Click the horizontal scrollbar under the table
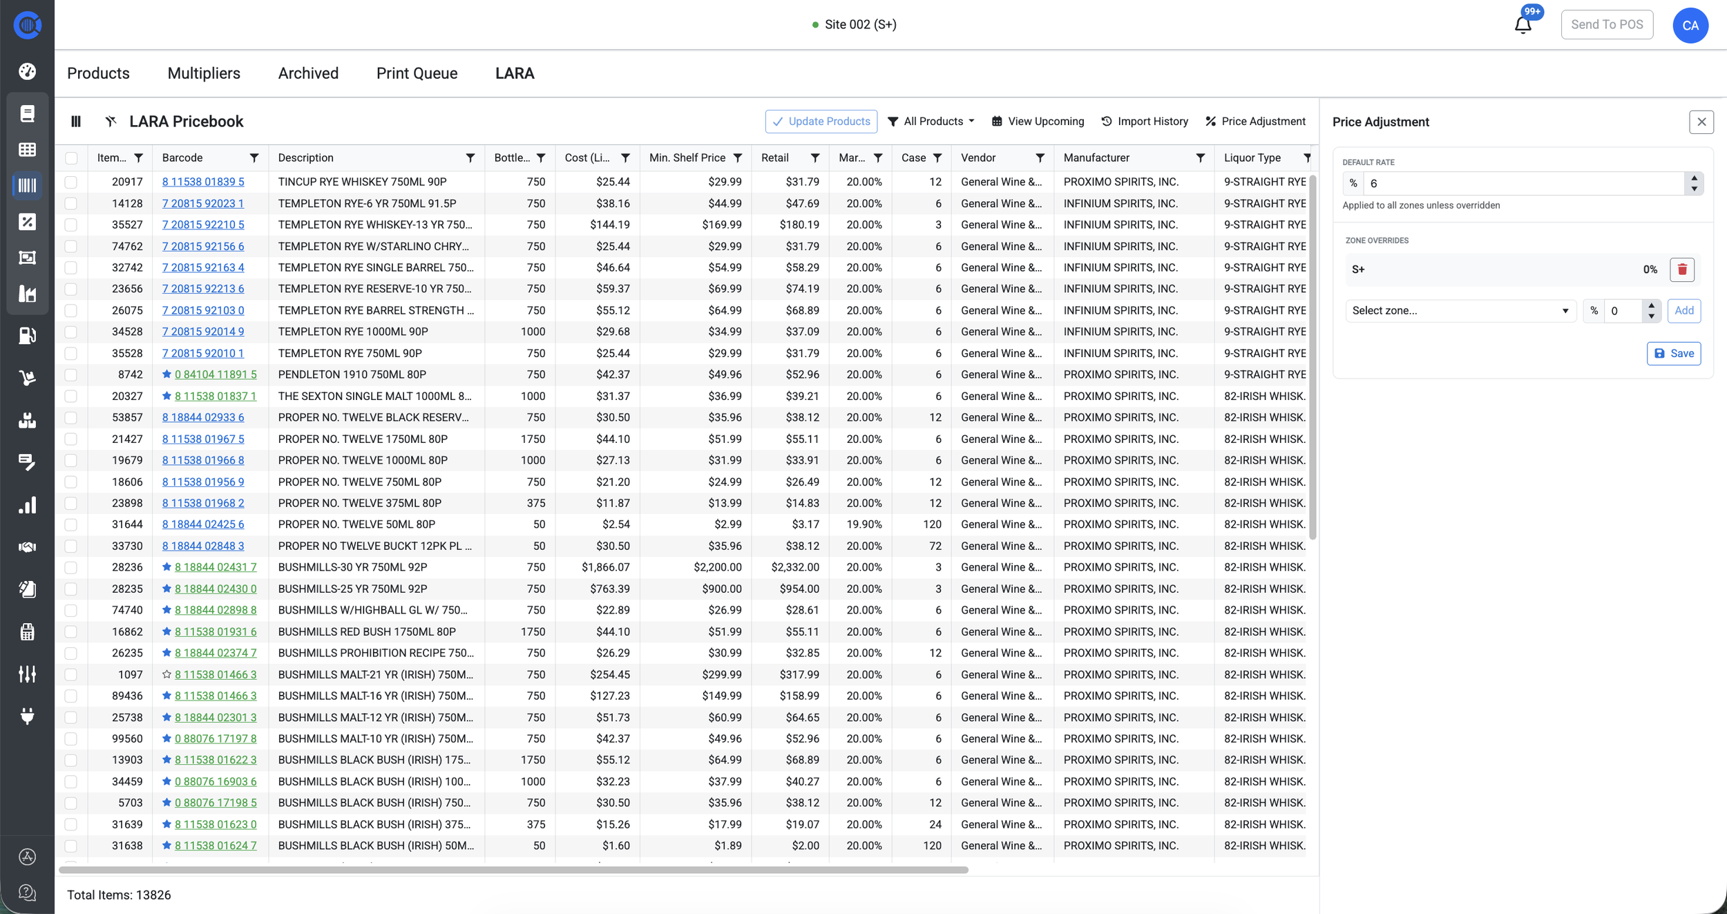This screenshot has height=914, width=1727. point(513,870)
